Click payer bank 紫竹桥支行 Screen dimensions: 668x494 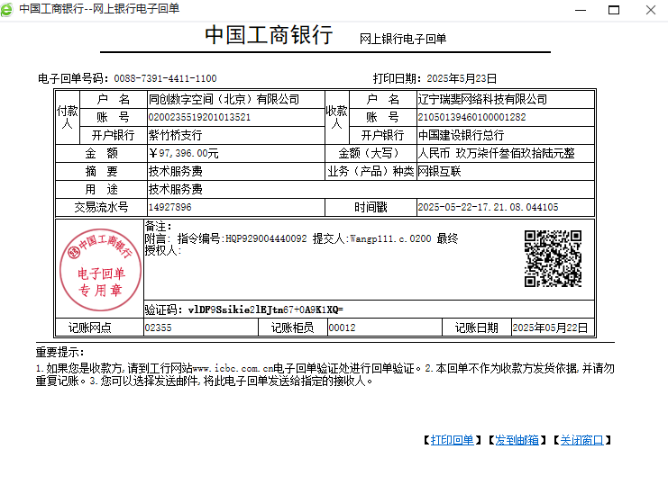[x=175, y=135]
